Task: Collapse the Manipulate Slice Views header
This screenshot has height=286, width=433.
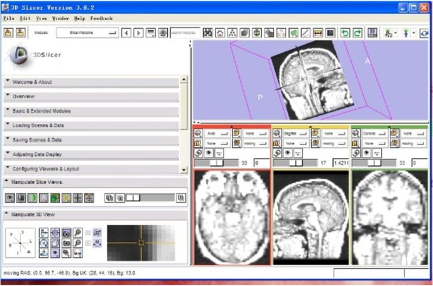Action: pyautogui.click(x=95, y=182)
